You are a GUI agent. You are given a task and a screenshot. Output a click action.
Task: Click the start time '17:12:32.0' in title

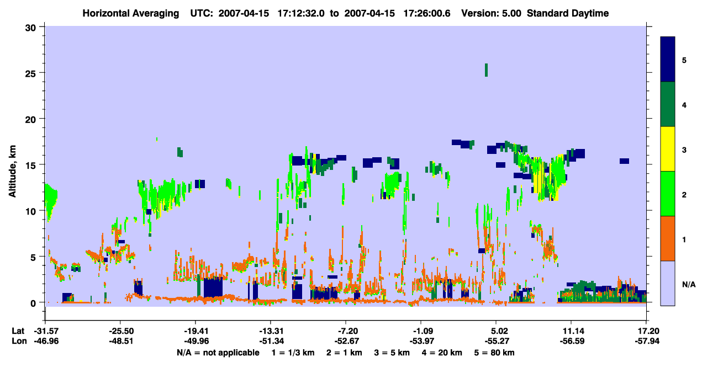(300, 13)
